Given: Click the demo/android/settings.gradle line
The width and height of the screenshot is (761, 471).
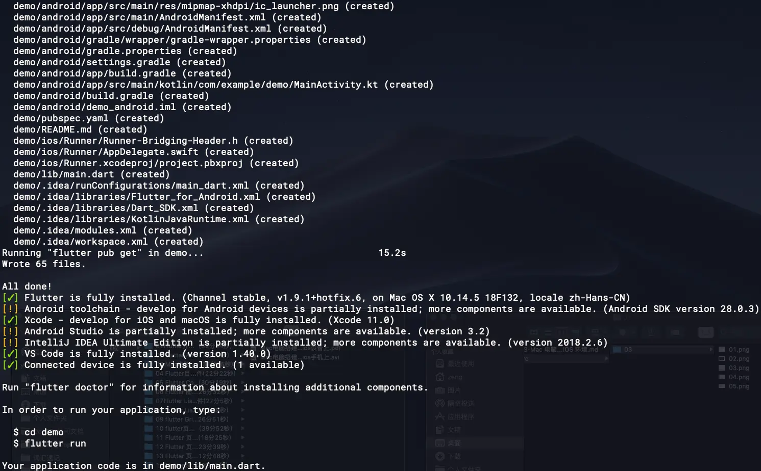Looking at the screenshot, I should pyautogui.click(x=119, y=62).
